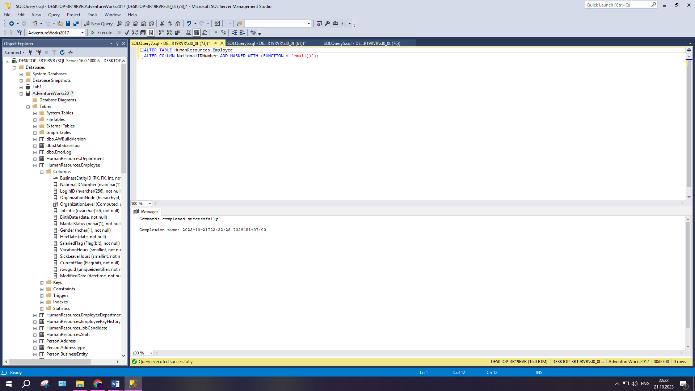
Task: Expand the Lab1 database node
Action: pyautogui.click(x=21, y=87)
